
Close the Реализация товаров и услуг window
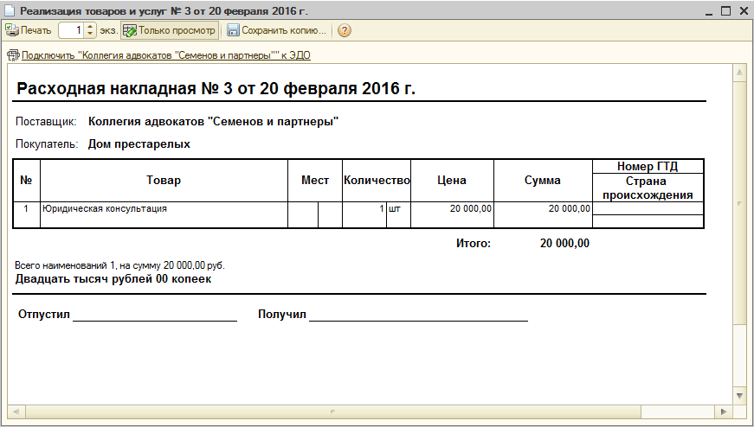pos(744,10)
